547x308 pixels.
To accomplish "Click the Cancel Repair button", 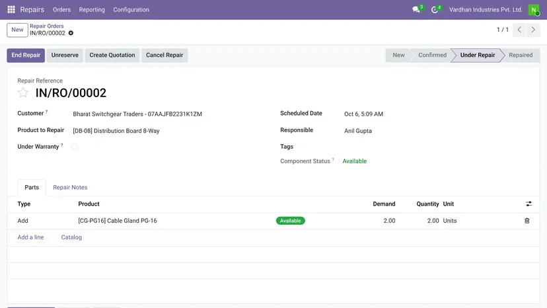I will (x=164, y=55).
